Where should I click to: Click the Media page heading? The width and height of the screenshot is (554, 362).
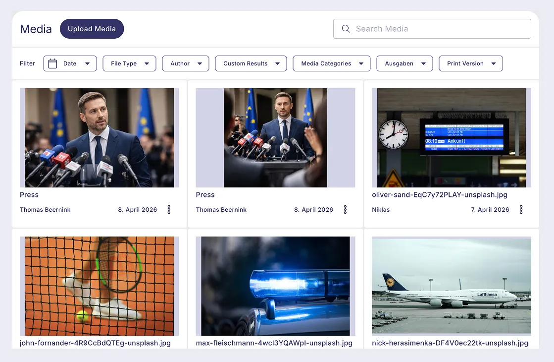(36, 29)
